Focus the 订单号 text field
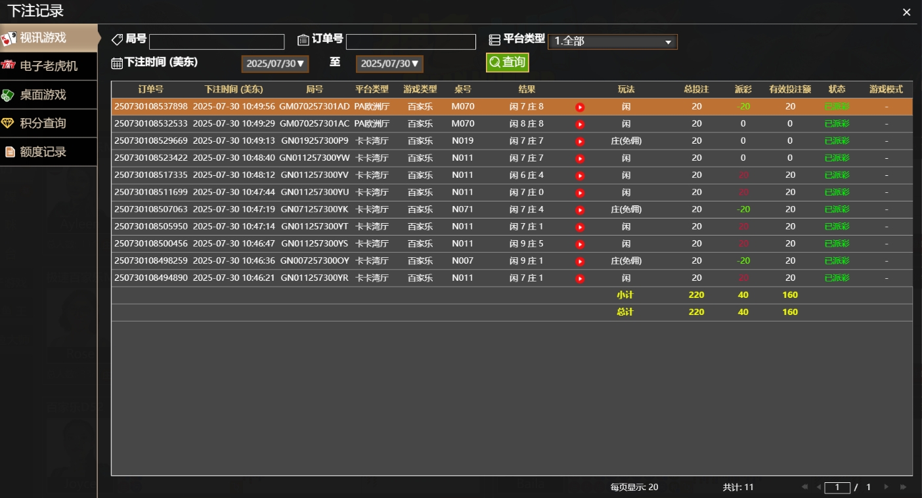Screen dimensions: 922x498 (410, 42)
